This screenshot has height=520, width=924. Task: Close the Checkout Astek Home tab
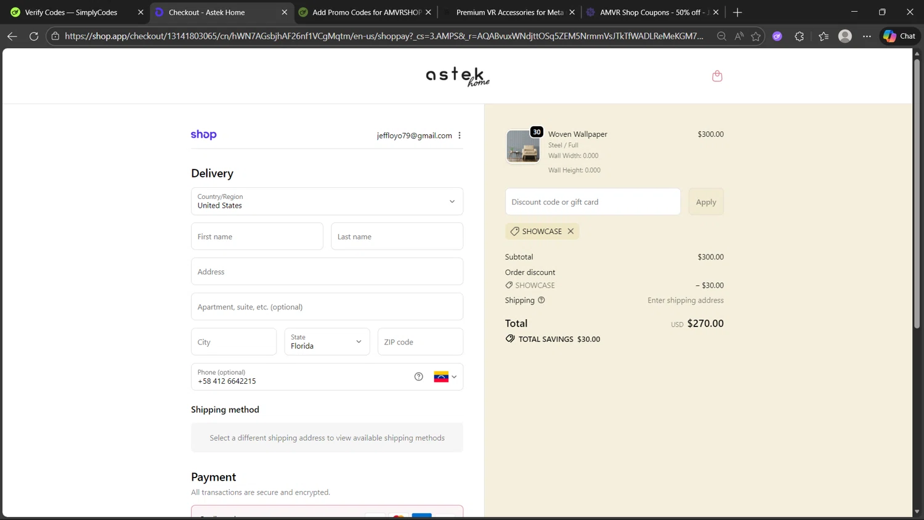(284, 12)
